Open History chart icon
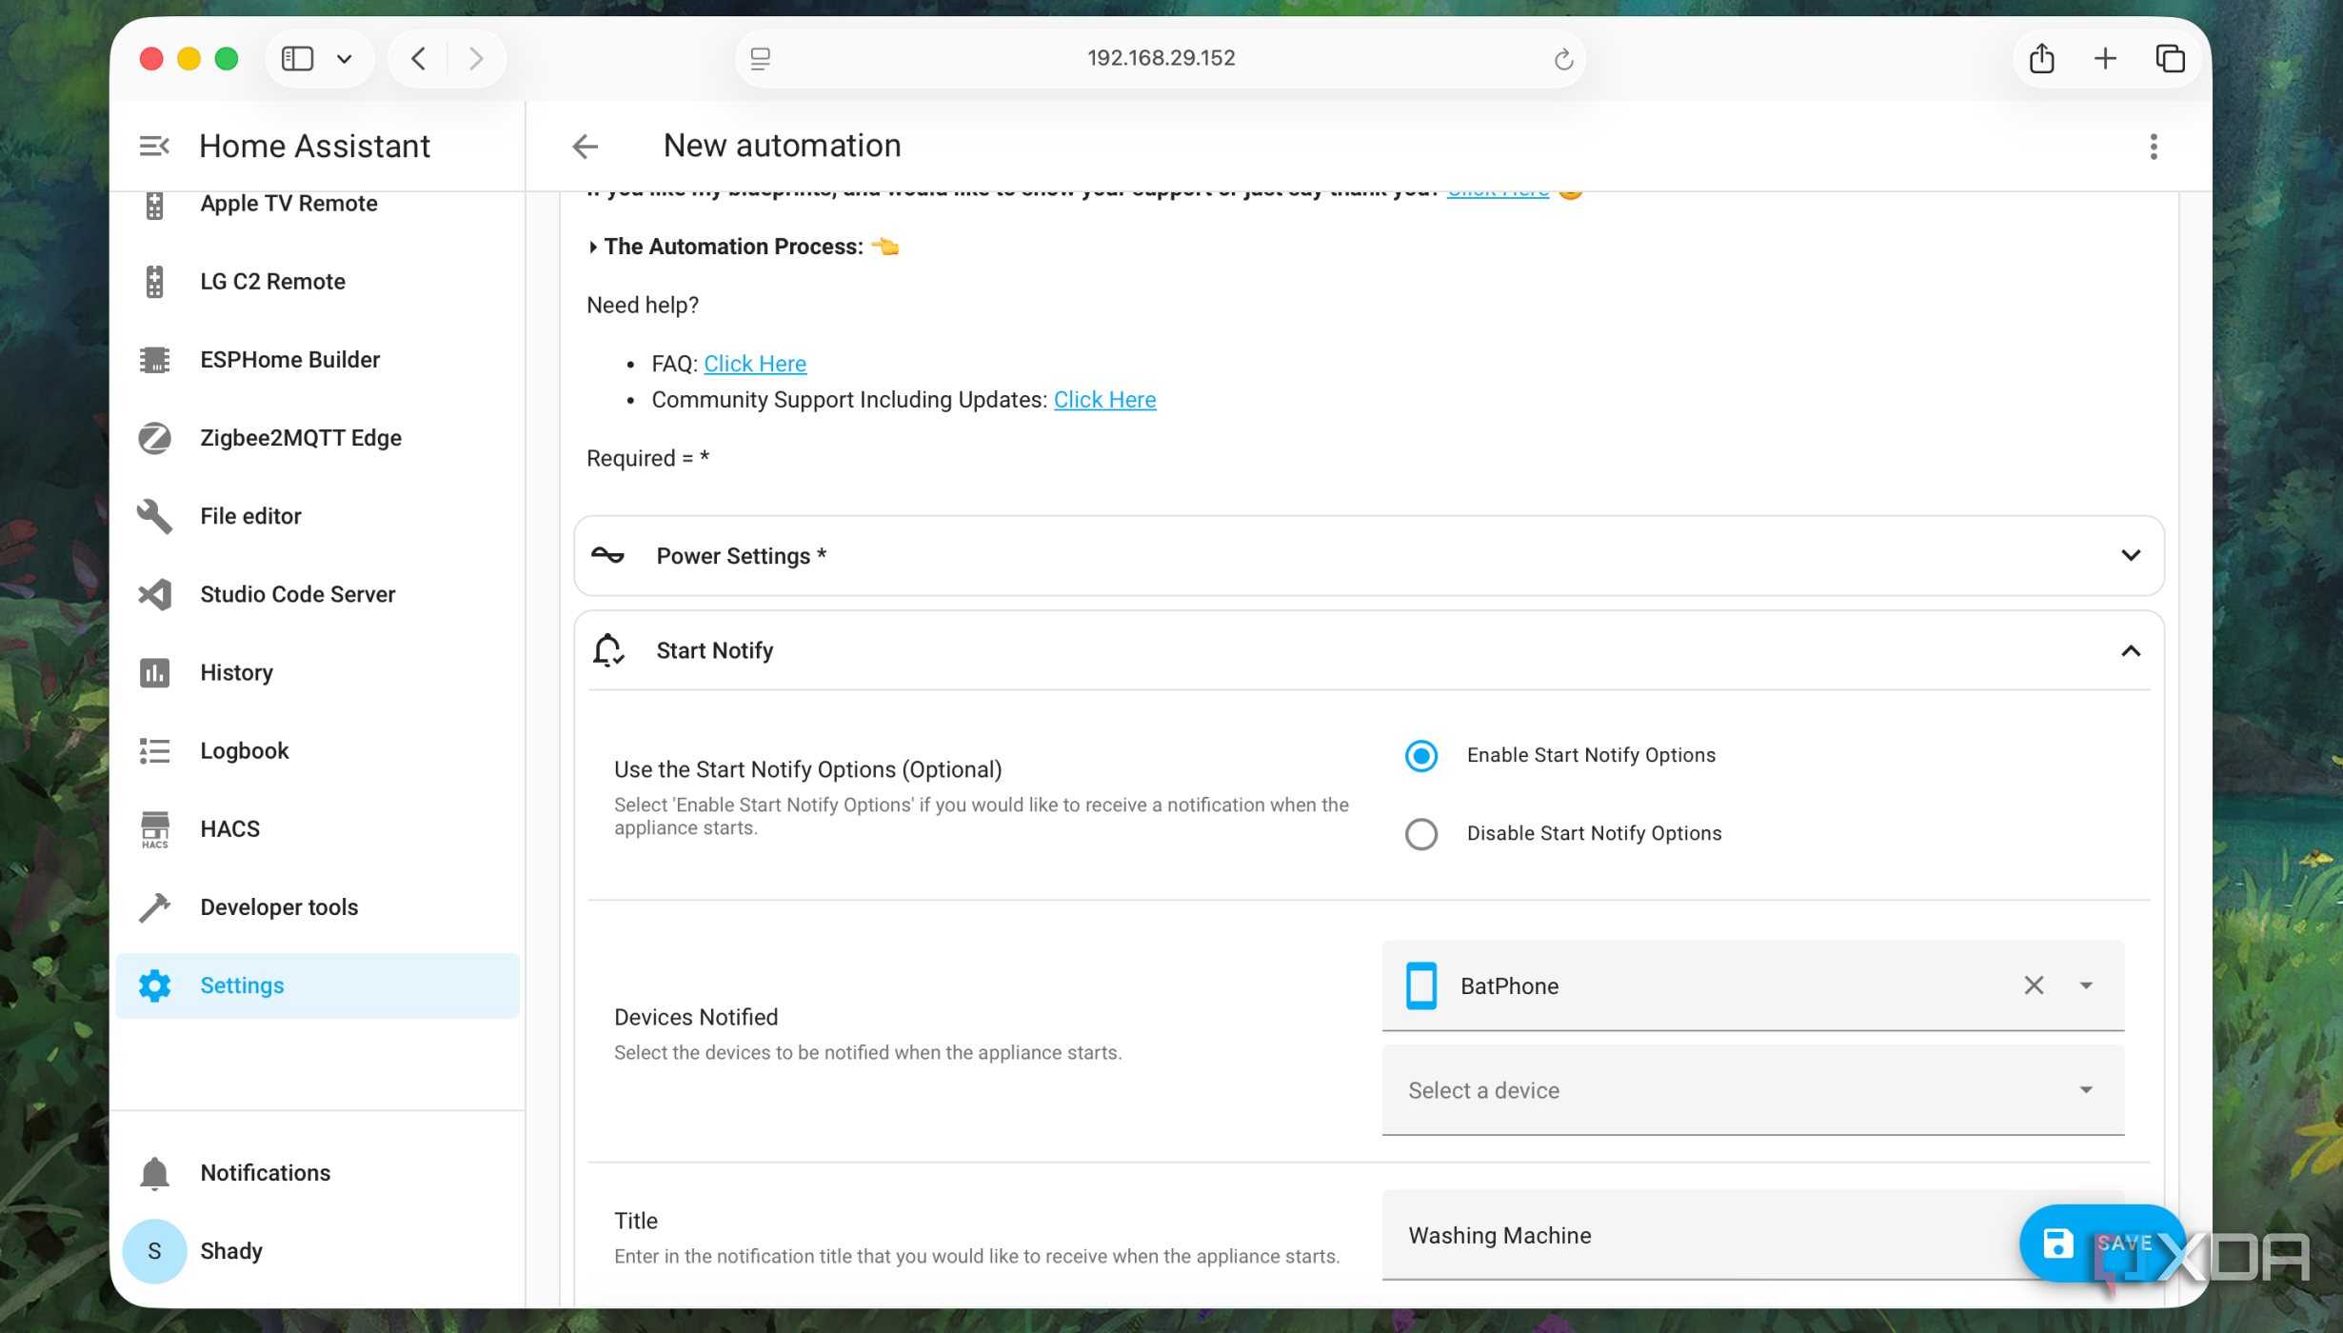Viewport: 2343px width, 1333px height. tap(154, 672)
